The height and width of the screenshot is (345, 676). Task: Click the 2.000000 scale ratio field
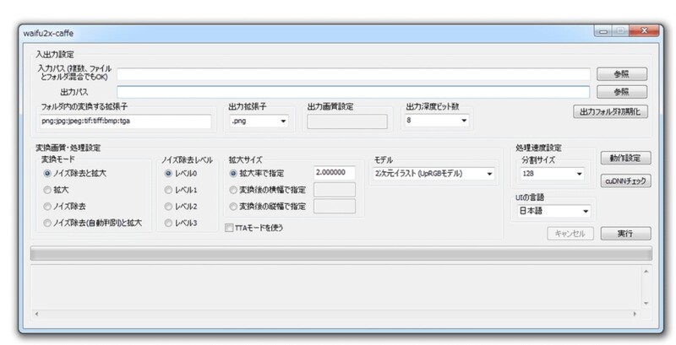coord(335,172)
